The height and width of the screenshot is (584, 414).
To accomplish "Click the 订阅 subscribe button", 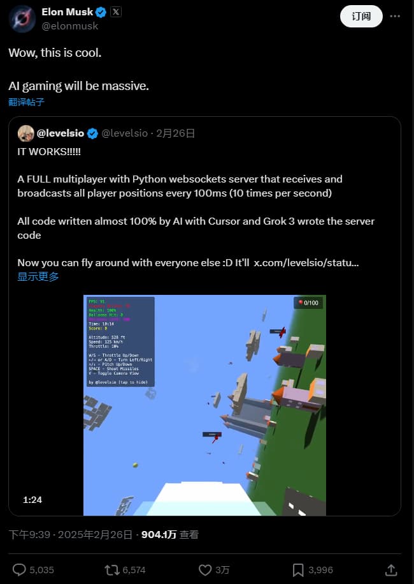I will 361,17.
